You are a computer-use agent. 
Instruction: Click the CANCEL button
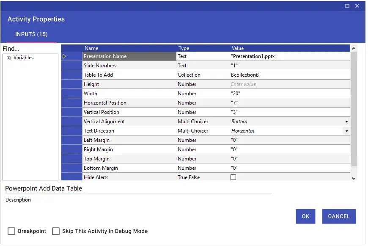[338, 216]
